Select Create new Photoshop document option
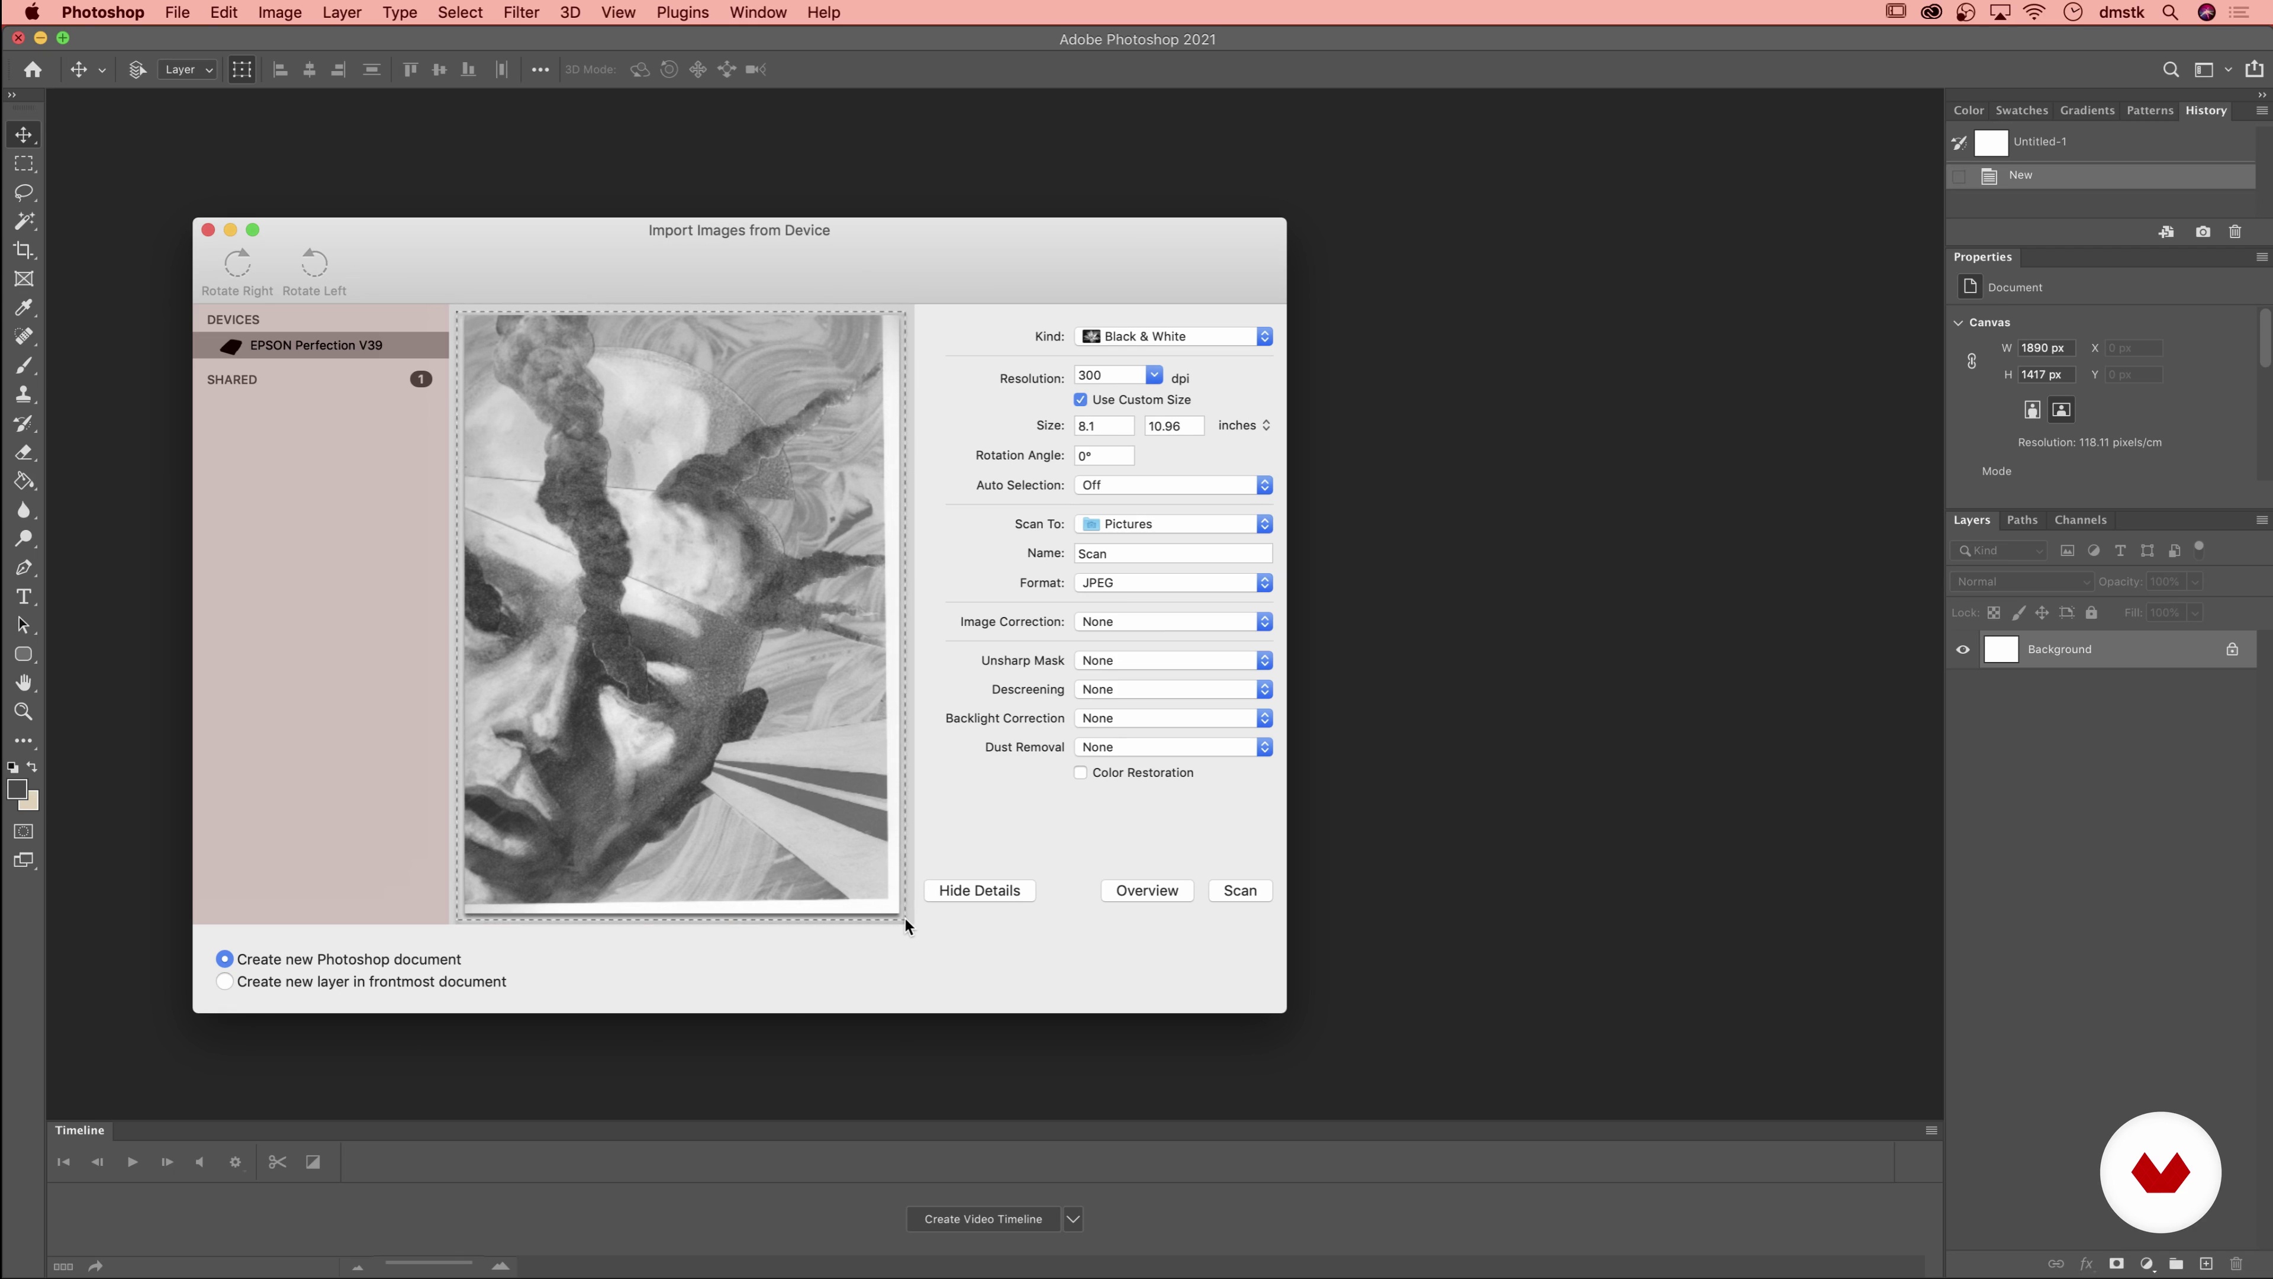Viewport: 2273px width, 1279px height. tap(225, 959)
